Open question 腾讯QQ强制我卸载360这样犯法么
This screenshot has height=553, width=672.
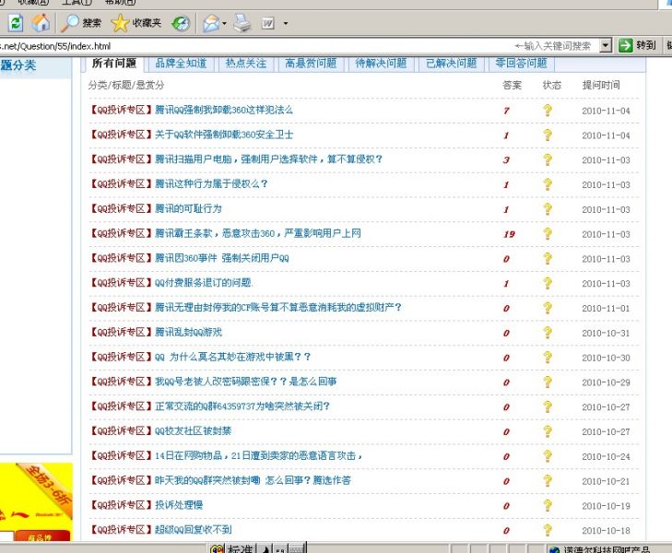[224, 110]
